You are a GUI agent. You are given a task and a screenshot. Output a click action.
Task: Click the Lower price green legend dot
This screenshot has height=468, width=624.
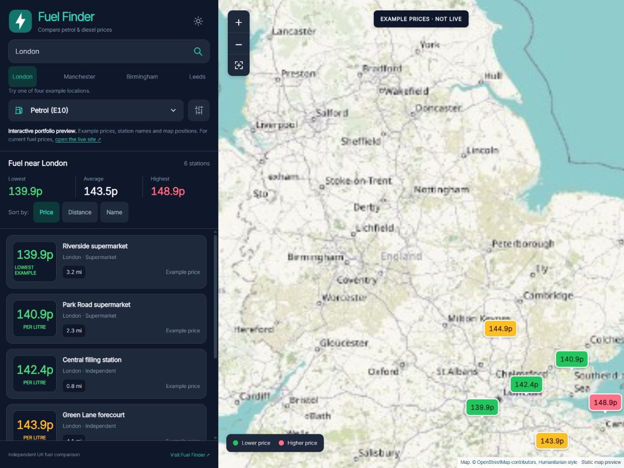[236, 443]
